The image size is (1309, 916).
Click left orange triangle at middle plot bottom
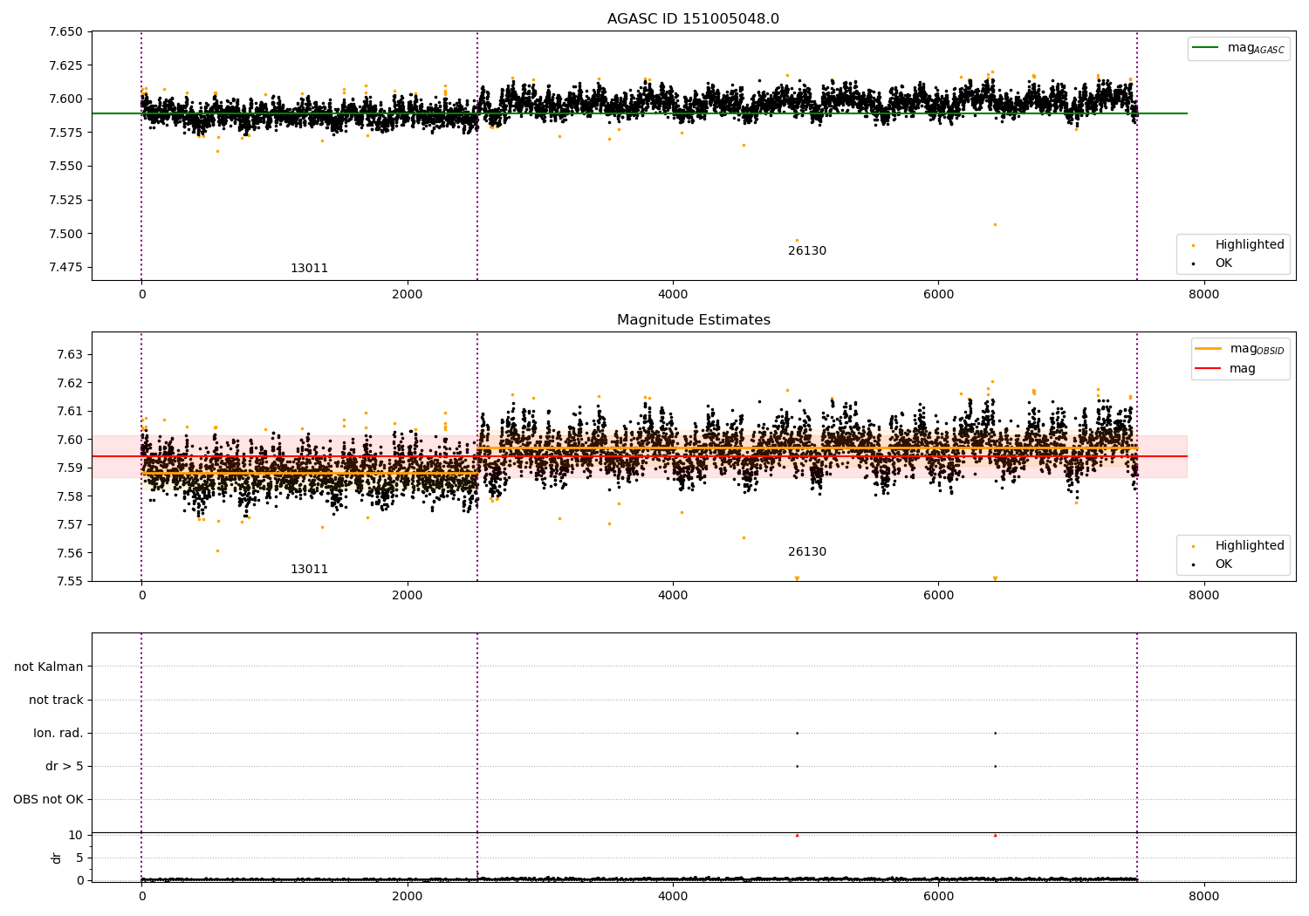click(797, 578)
